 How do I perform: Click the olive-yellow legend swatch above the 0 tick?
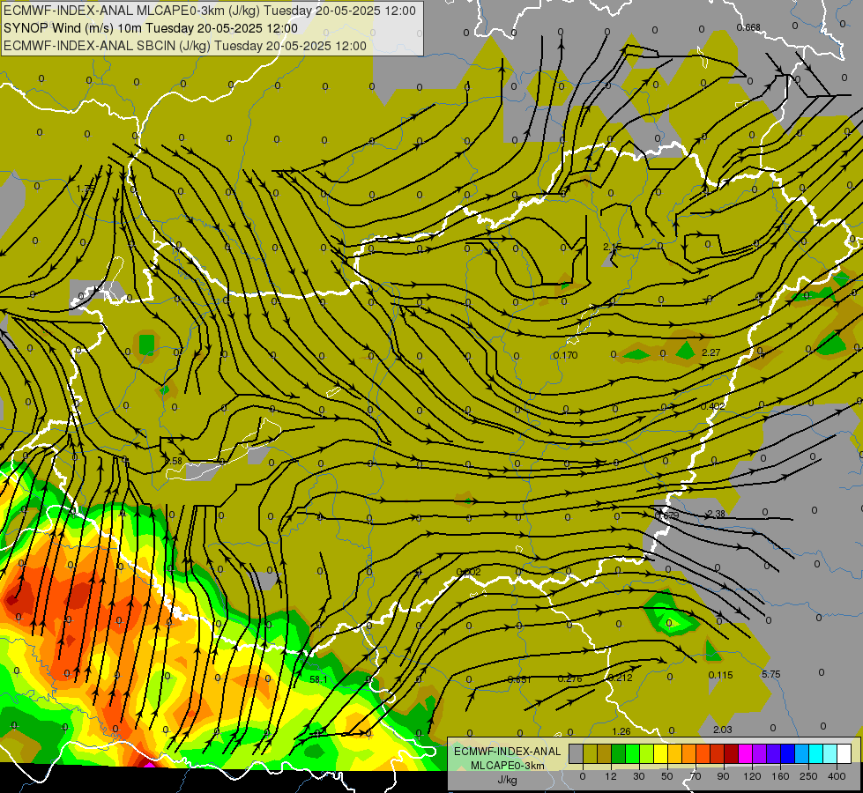(x=590, y=753)
